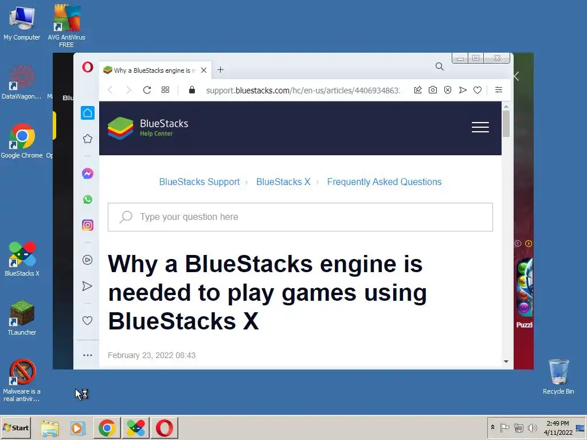Show site security padlock info
Image resolution: width=587 pixels, height=440 pixels.
click(x=192, y=90)
